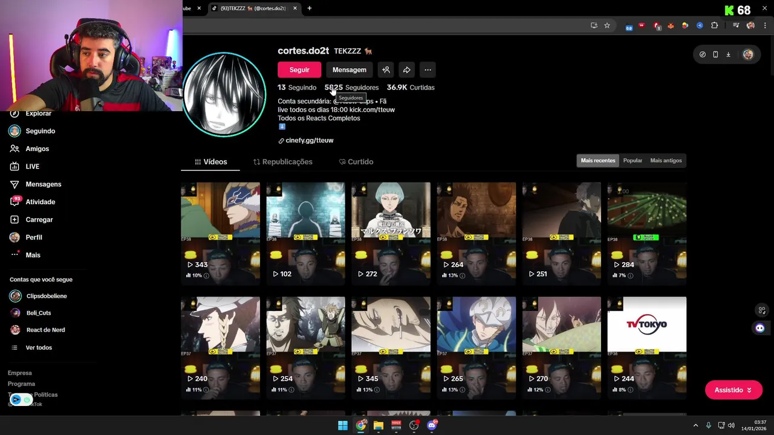The image size is (774, 435).
Task: Expand the Mais menu in sidebar
Action: 25,255
